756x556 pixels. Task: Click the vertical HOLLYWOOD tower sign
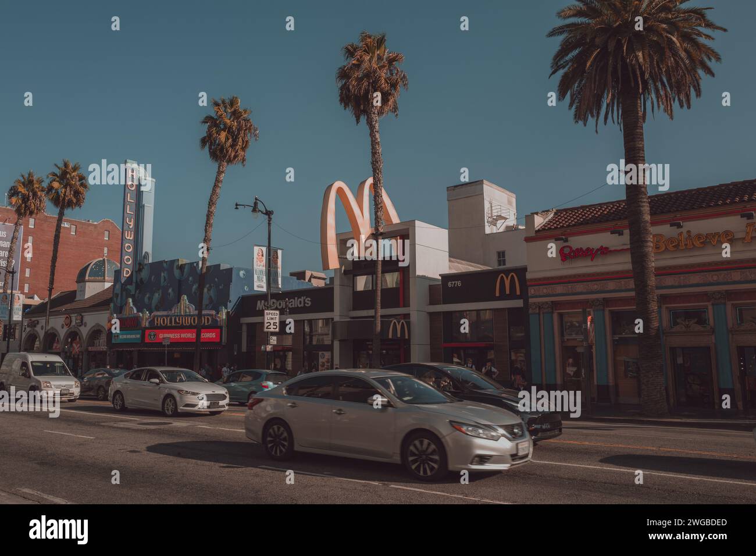tap(129, 223)
